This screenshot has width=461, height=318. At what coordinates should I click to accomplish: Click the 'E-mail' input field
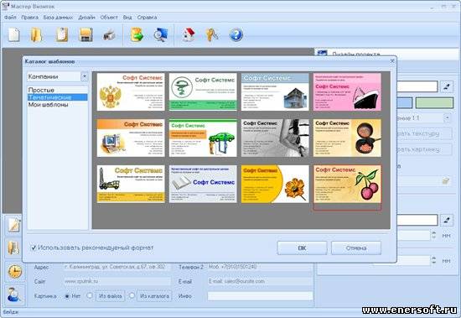(260, 281)
